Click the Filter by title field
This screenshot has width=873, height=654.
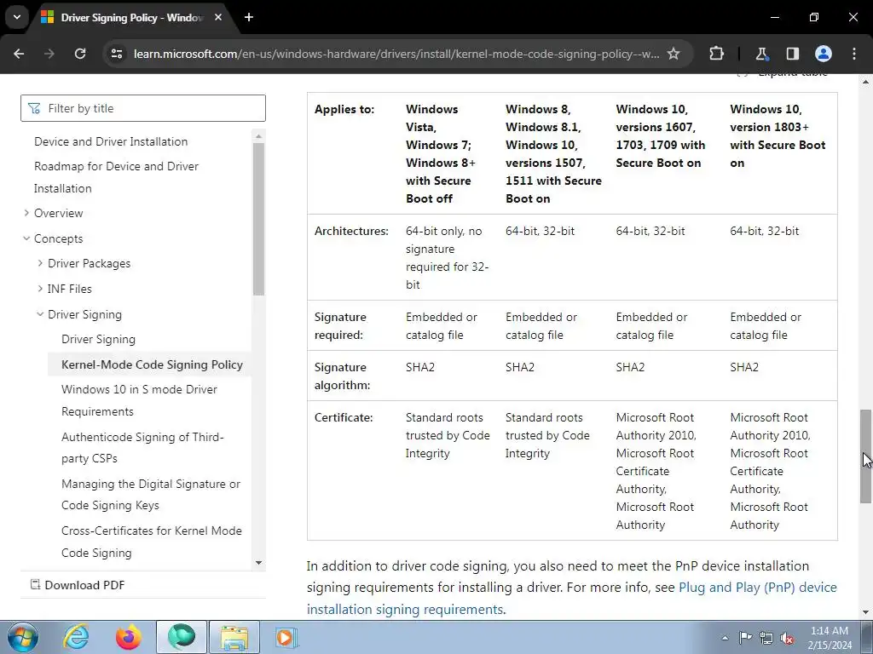click(x=143, y=108)
